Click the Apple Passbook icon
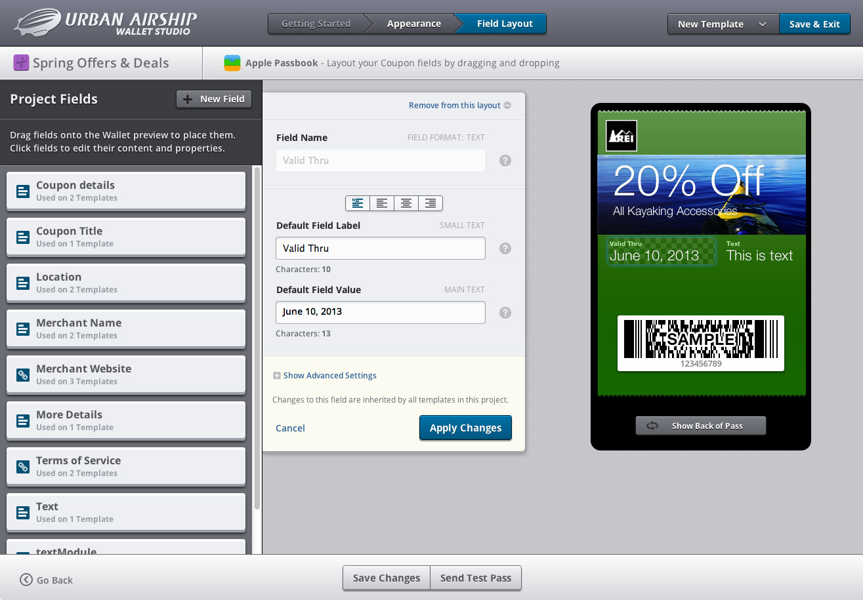This screenshot has width=863, height=600. [232, 63]
